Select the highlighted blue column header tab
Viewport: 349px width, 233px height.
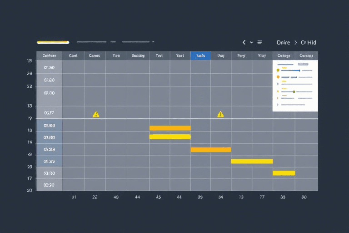(x=200, y=56)
